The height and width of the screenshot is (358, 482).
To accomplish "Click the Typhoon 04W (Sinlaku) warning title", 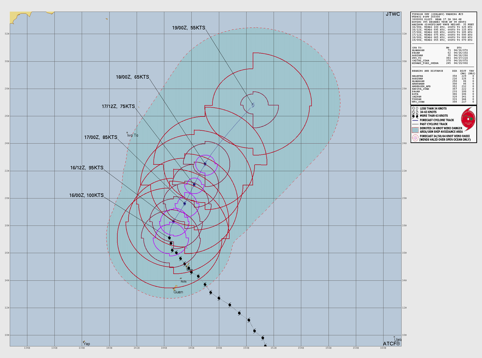I will (x=437, y=14).
